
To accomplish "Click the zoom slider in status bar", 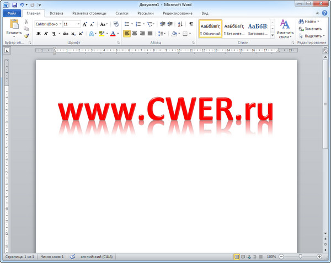I will tap(300, 257).
